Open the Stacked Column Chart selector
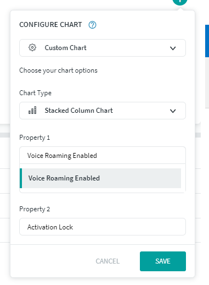The width and height of the screenshot is (209, 285). point(103,111)
